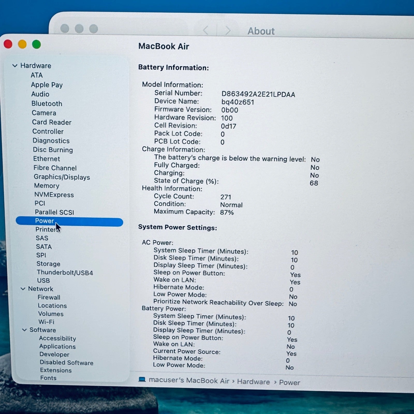Select Graphics/Displays in the sidebar

62,177
